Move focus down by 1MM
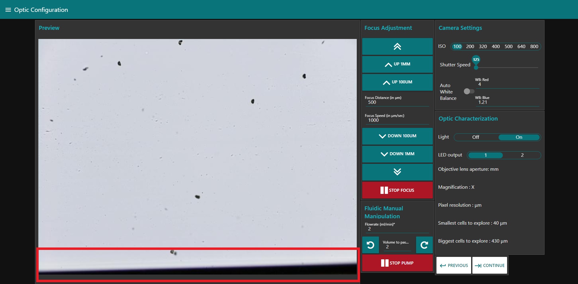578x284 pixels. pos(397,154)
